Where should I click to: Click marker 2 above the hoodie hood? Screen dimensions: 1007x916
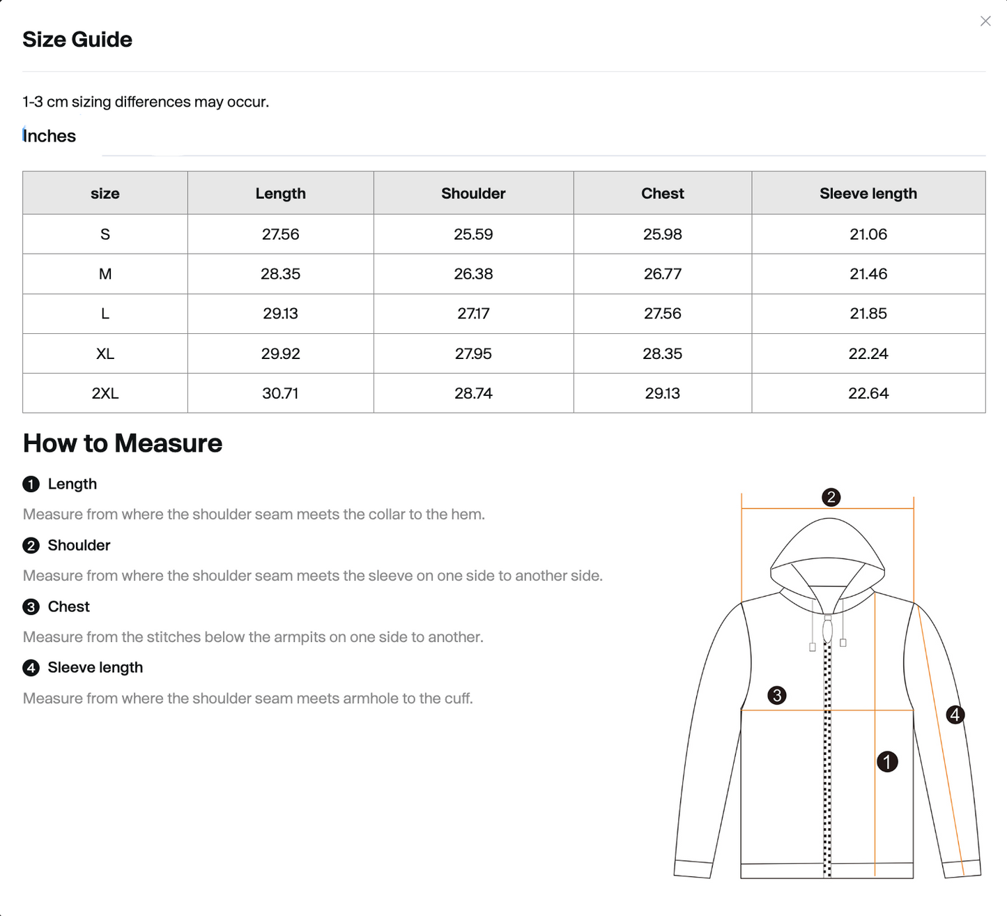[x=830, y=497]
